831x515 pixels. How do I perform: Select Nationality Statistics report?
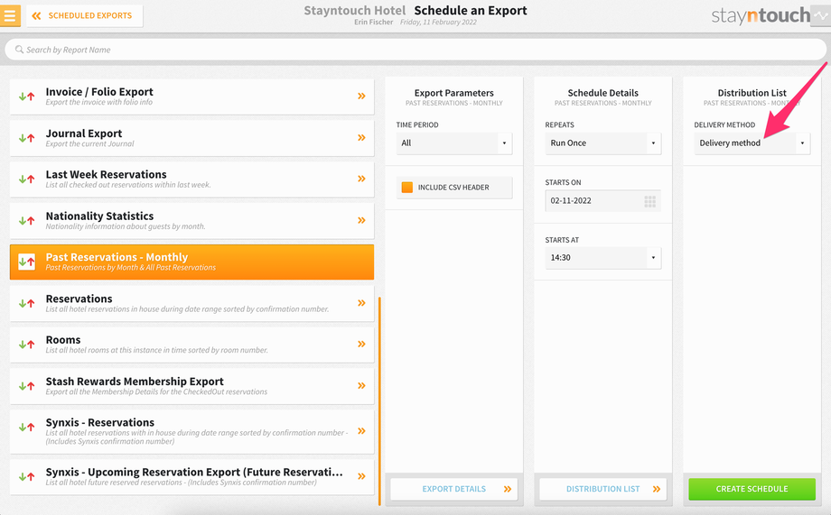point(191,221)
